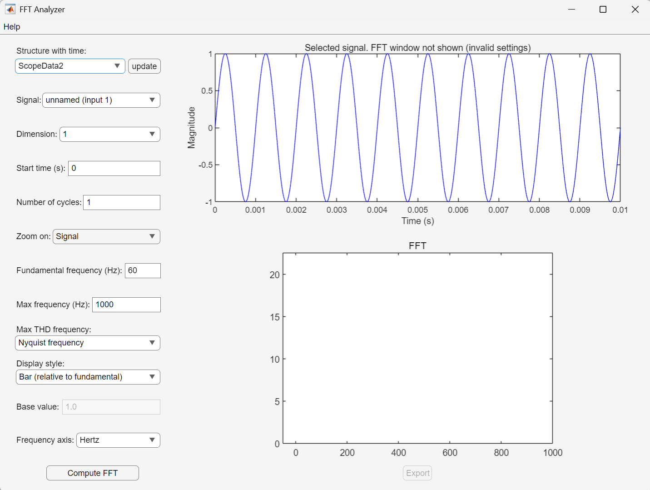Click the FFT plot title
650x490 pixels.
tap(417, 246)
